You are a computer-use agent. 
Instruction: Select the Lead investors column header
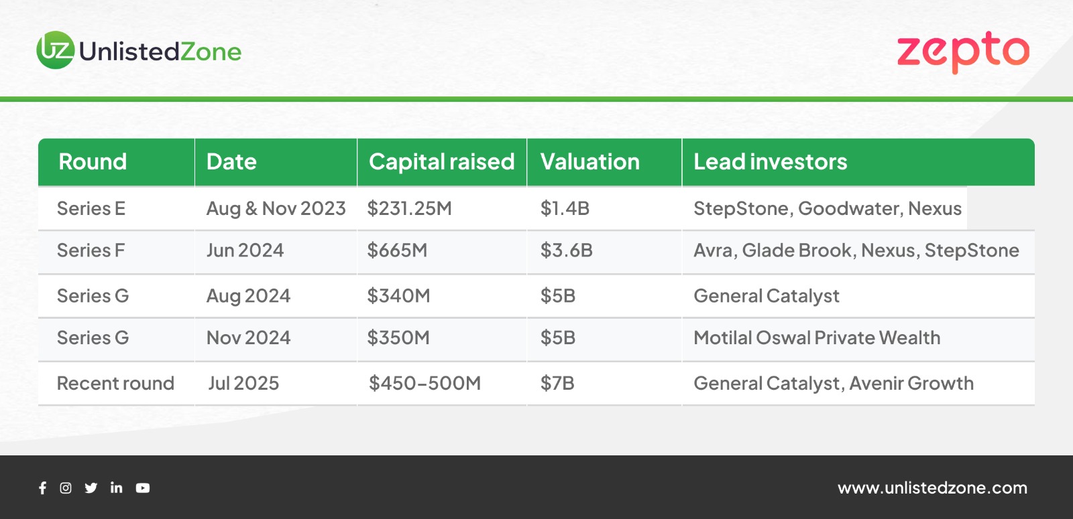coord(770,162)
